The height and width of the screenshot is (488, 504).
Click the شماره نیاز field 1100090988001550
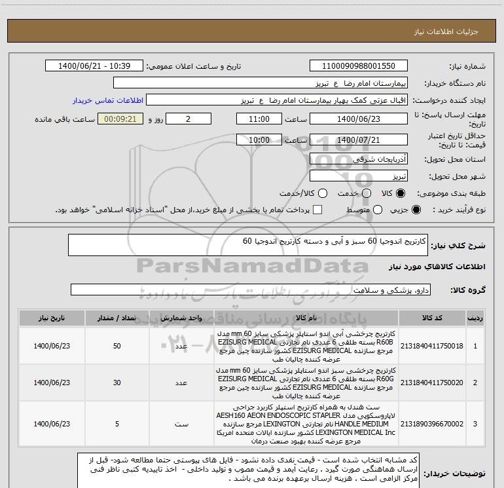click(359, 66)
